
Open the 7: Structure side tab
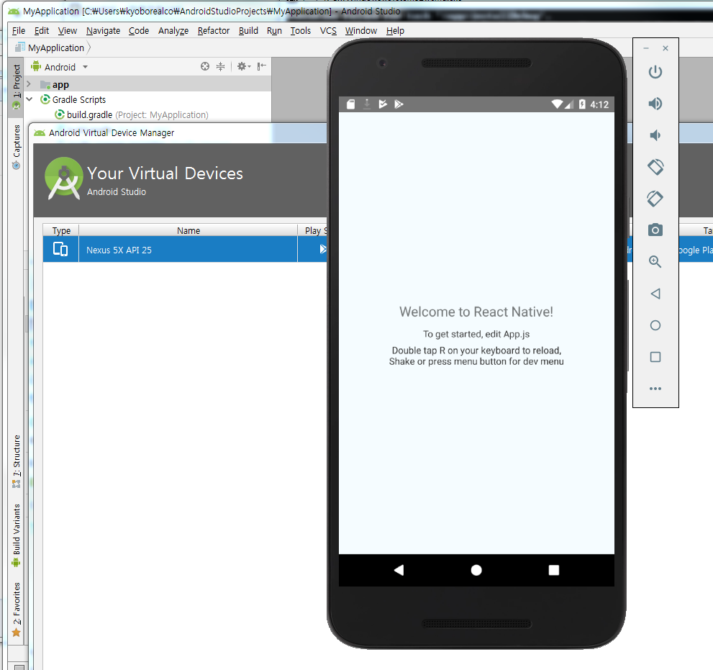17,461
